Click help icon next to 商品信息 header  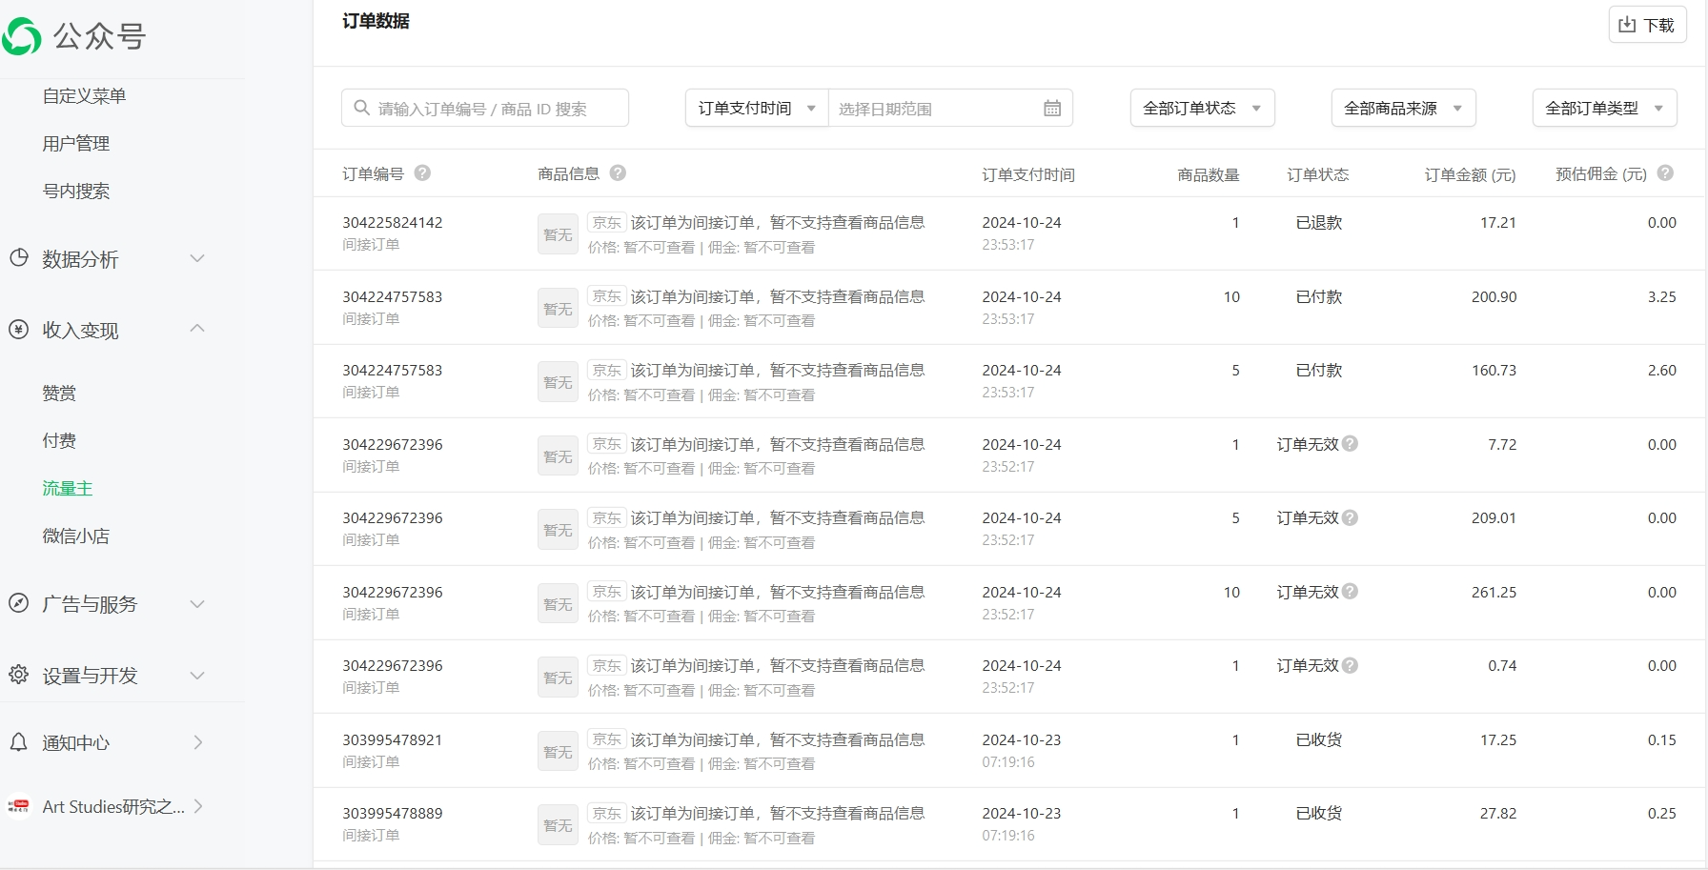pos(618,173)
